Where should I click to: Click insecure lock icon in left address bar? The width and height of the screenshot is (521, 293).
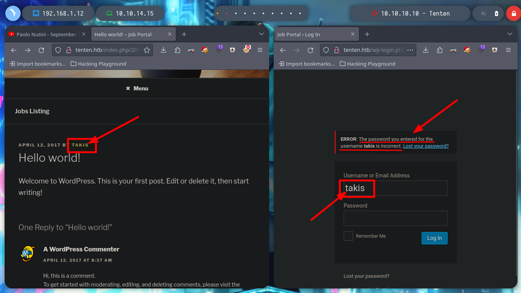[x=69, y=50]
